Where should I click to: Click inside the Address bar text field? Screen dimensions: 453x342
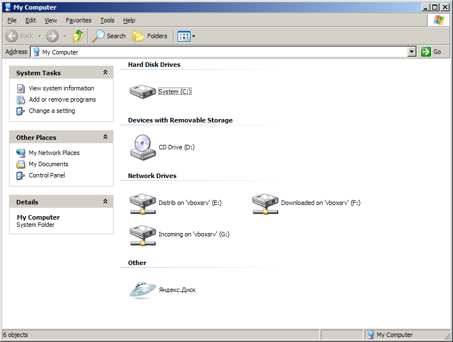pos(225,52)
